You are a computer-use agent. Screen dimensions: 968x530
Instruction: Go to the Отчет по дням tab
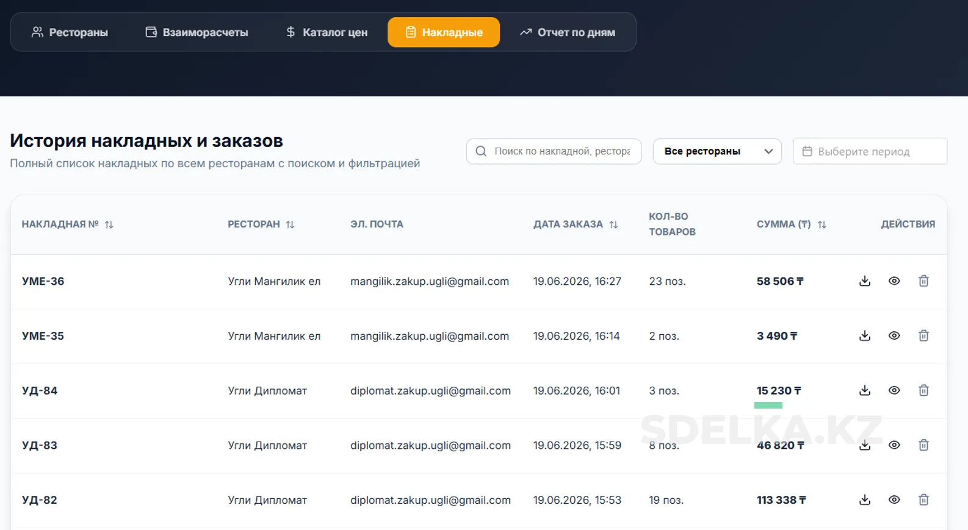[x=568, y=32]
